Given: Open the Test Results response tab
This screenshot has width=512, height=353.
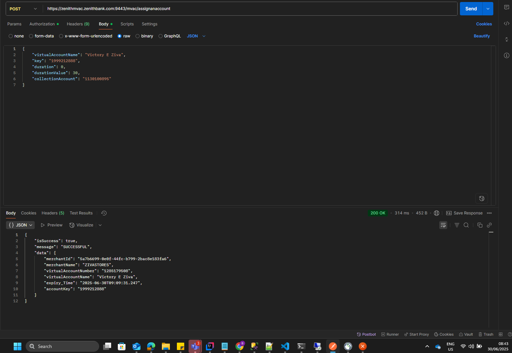Looking at the screenshot, I should 81,213.
